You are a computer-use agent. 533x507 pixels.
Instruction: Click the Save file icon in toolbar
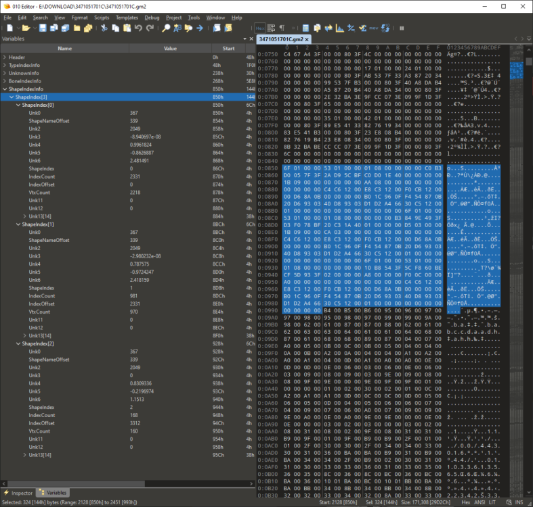coord(43,28)
